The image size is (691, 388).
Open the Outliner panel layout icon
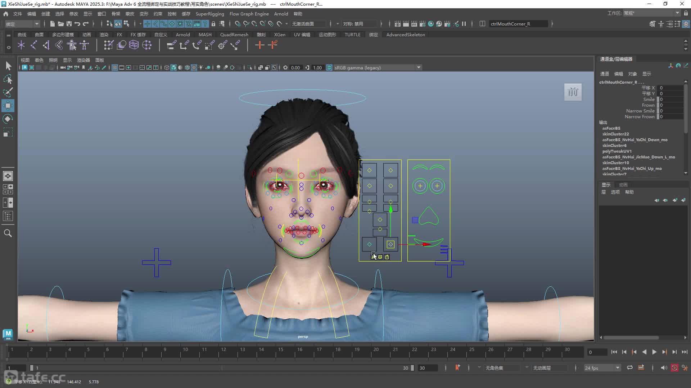tap(8, 216)
